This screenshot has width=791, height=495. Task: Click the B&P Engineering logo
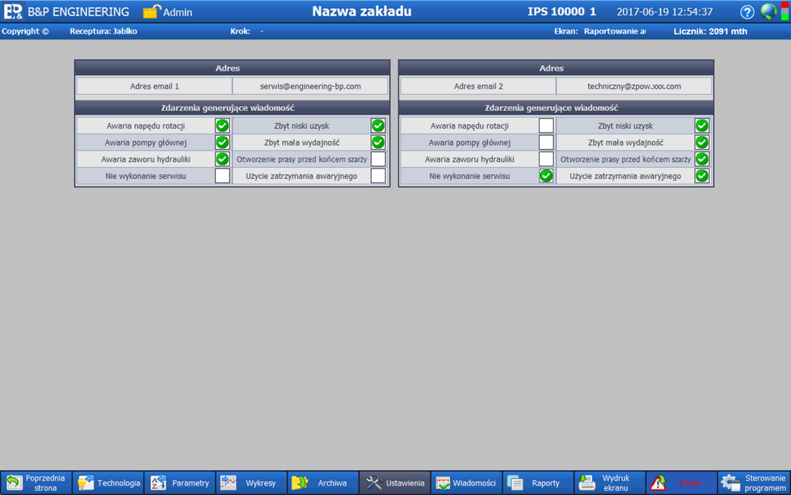click(13, 11)
